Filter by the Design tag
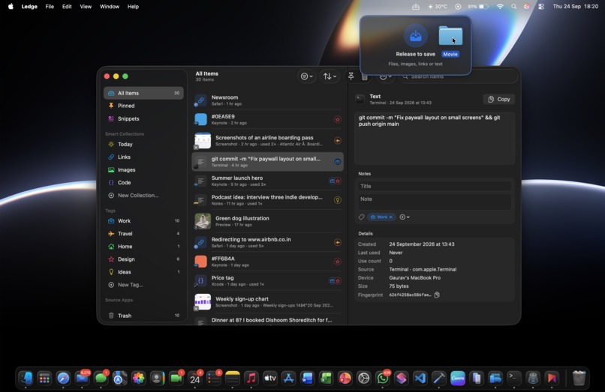Image resolution: width=605 pixels, height=392 pixels. point(143,259)
